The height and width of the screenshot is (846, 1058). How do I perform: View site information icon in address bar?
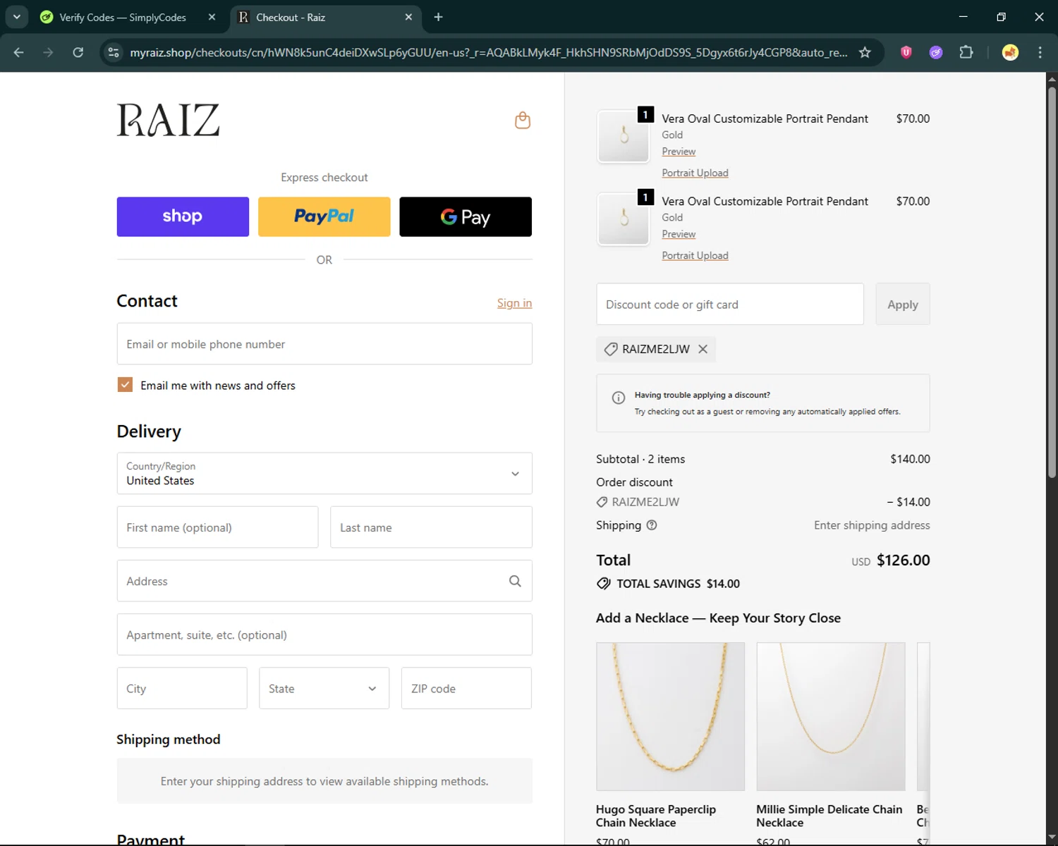114,52
